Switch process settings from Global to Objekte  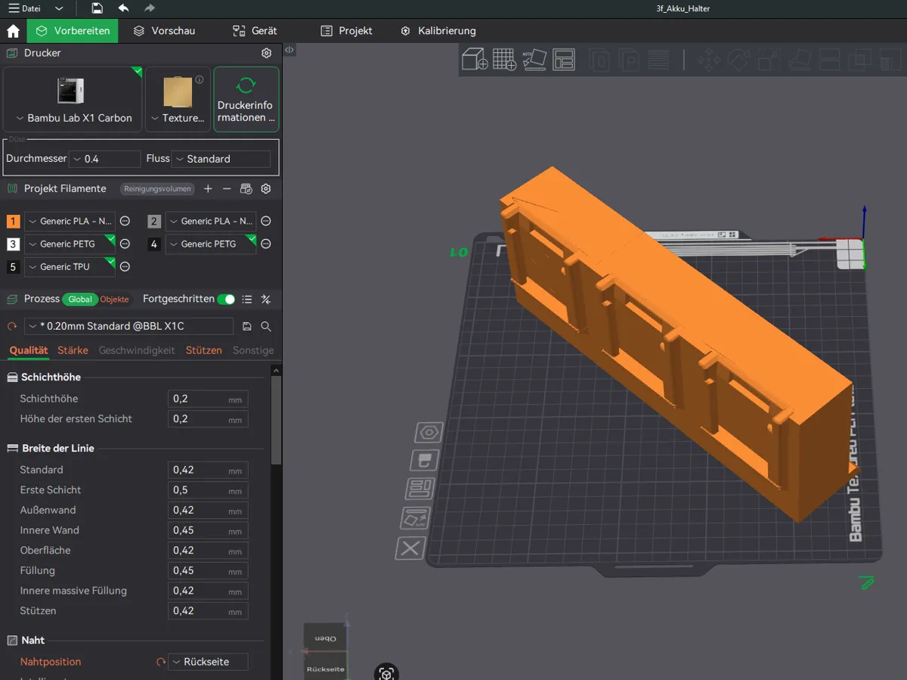click(113, 299)
